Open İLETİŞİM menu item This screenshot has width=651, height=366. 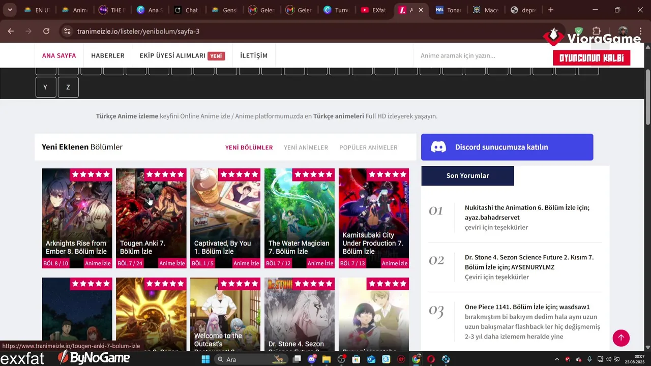pos(254,55)
